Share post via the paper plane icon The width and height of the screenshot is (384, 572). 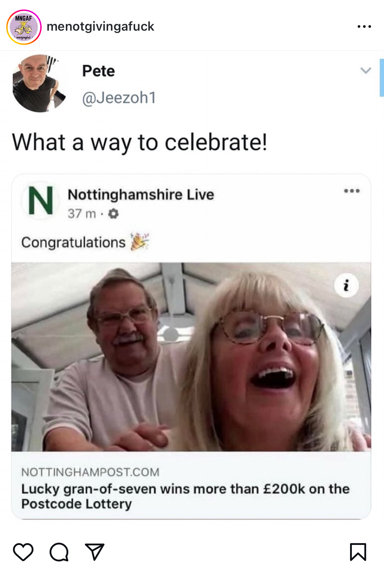(94, 552)
